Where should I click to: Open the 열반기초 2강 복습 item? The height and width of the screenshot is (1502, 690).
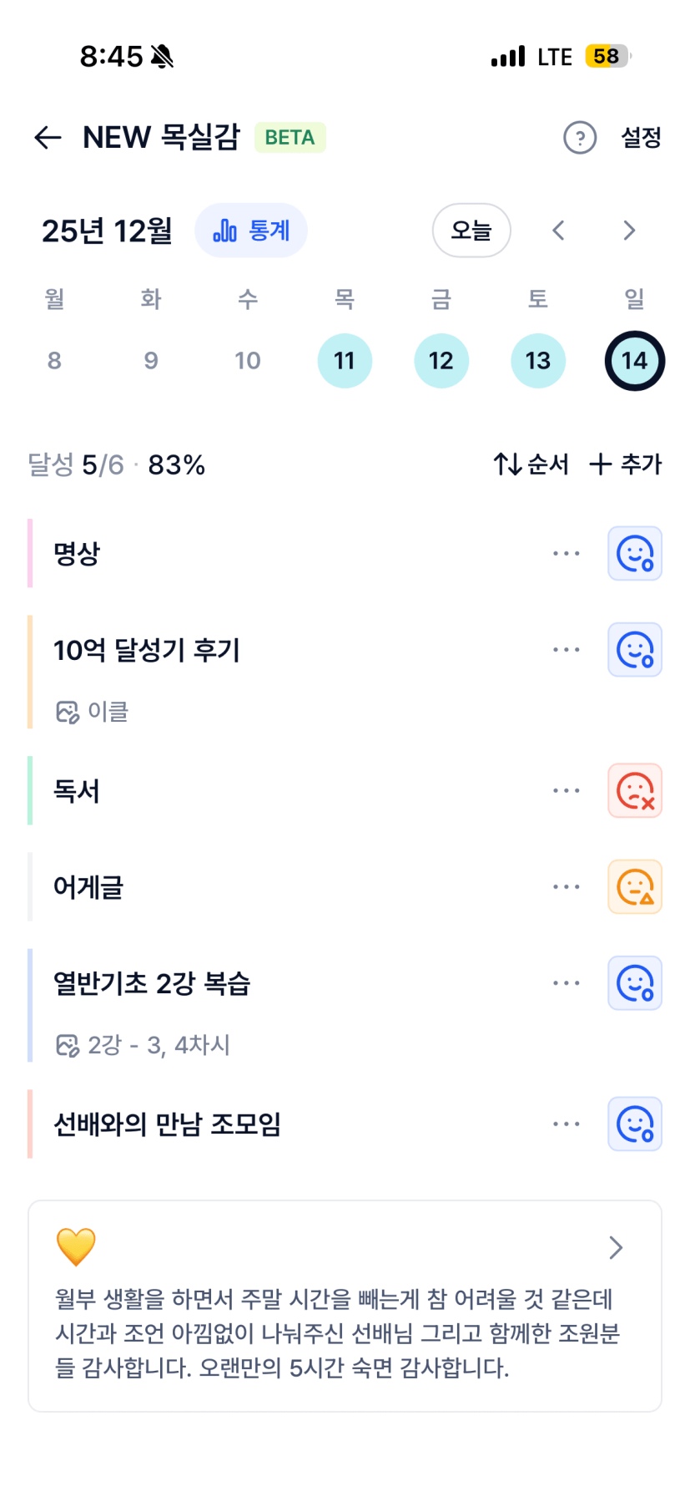pos(152,983)
